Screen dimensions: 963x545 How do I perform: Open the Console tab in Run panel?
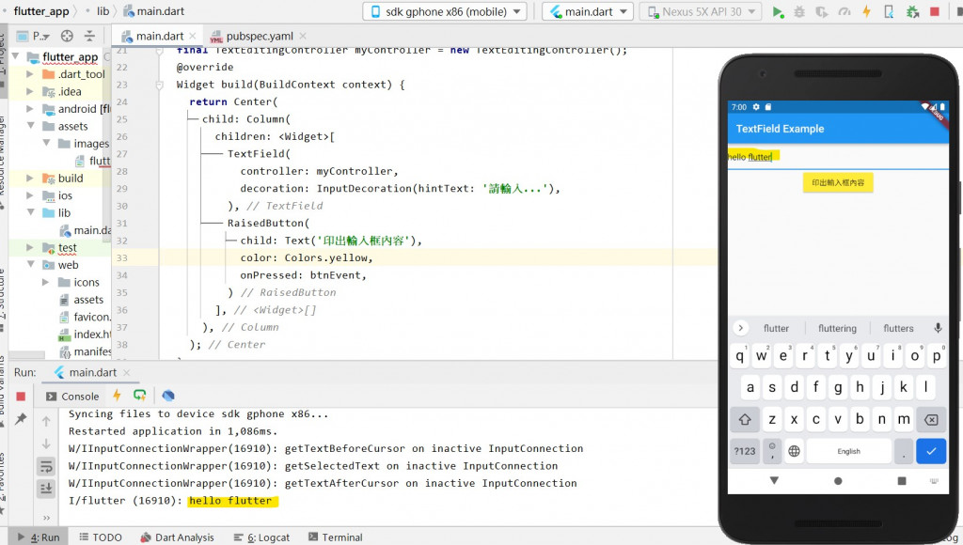(72, 397)
